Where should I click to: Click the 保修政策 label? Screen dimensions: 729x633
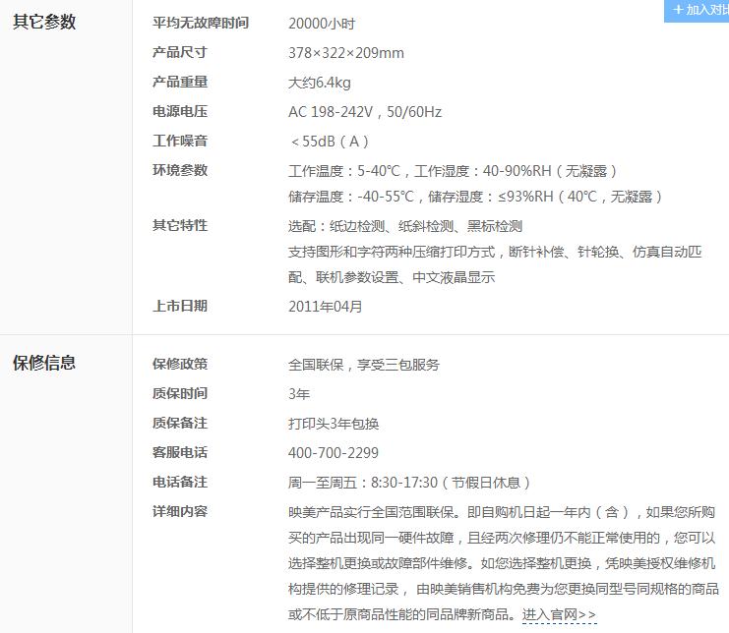coord(180,364)
